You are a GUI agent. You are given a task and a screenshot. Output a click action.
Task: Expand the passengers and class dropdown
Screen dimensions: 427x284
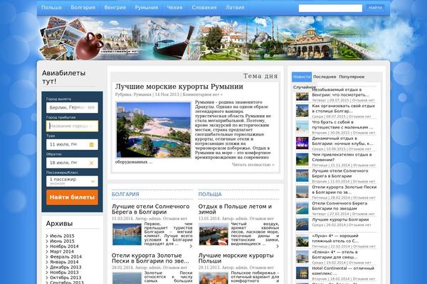[93, 181]
